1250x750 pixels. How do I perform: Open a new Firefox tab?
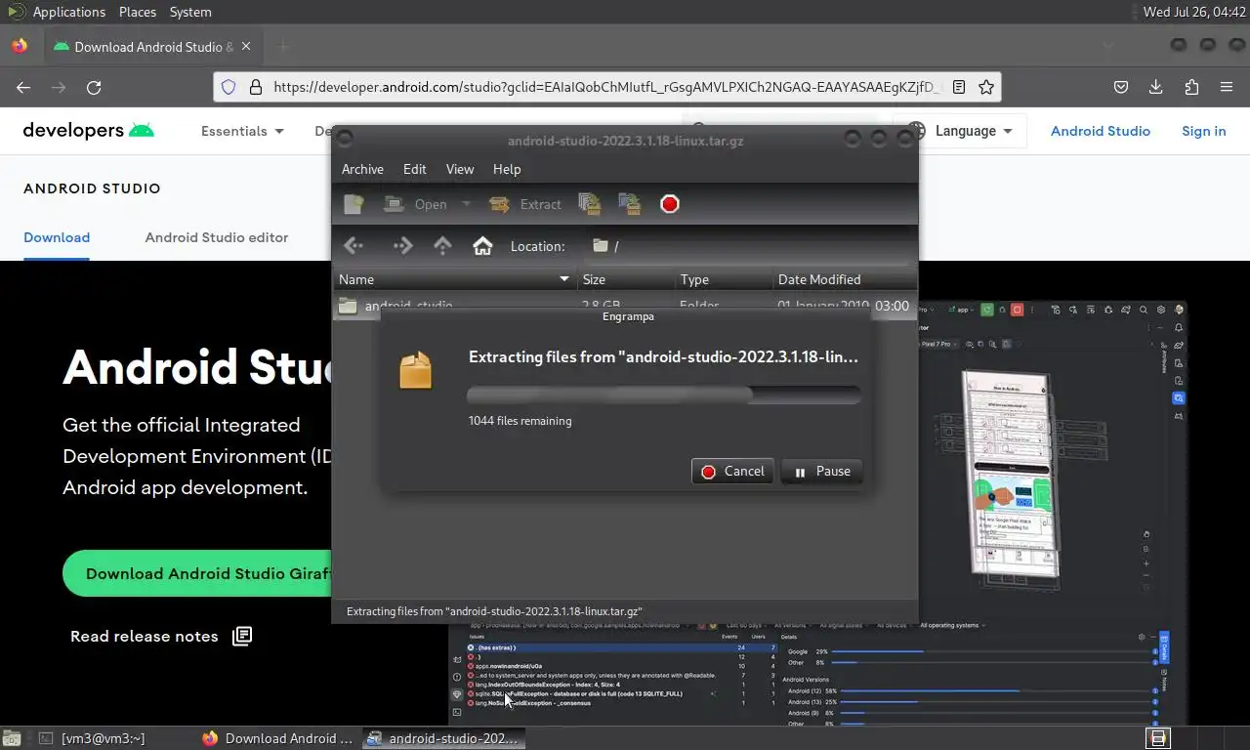tap(283, 46)
